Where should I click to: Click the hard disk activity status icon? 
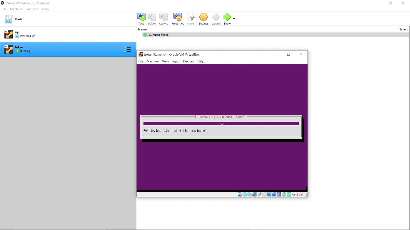pos(240,195)
